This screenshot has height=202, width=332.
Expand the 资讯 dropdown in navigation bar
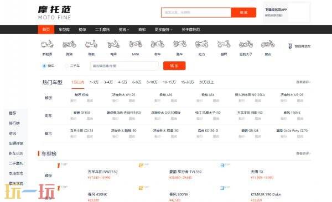click(x=124, y=30)
